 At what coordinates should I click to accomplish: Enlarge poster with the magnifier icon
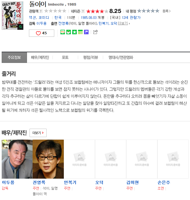tap(21, 27)
